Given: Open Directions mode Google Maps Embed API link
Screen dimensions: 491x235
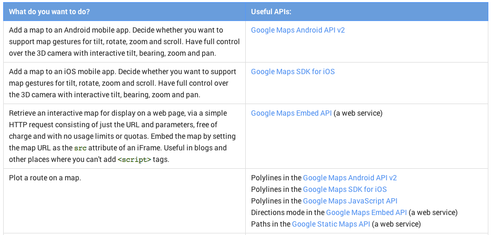Looking at the screenshot, I should click(367, 213).
